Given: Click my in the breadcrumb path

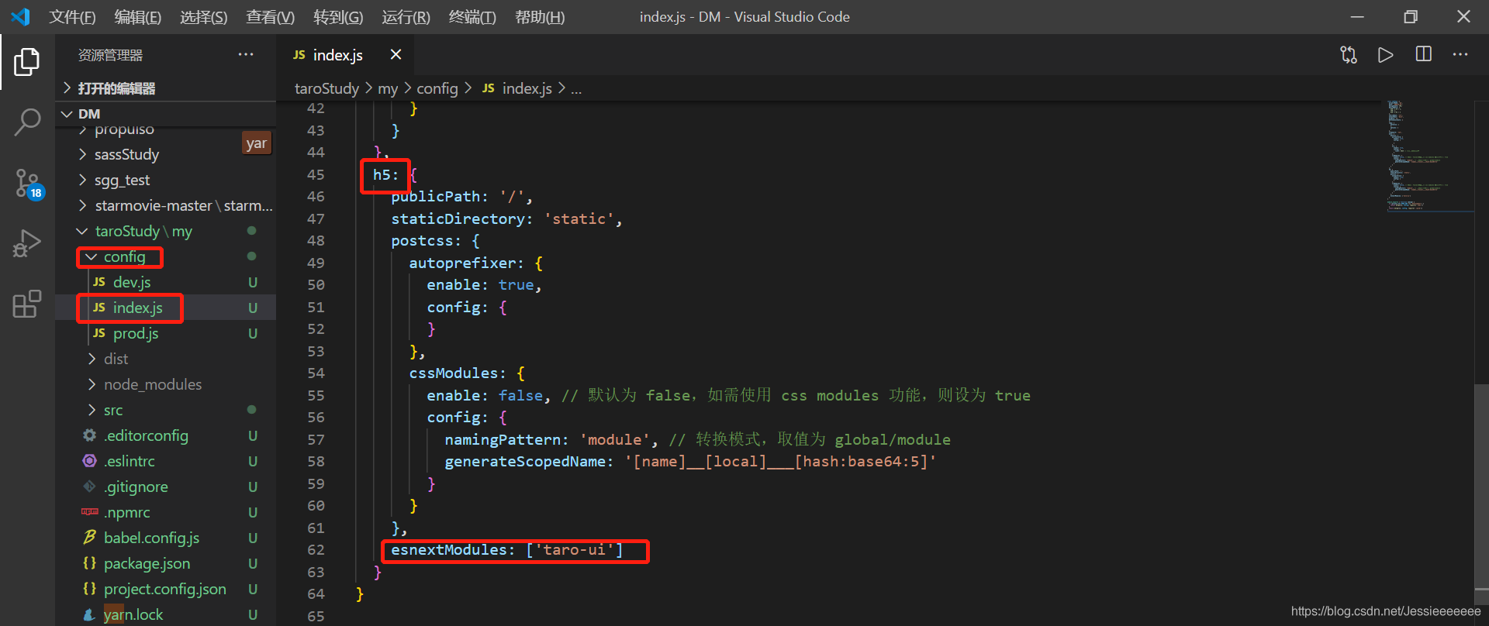Looking at the screenshot, I should 388,88.
